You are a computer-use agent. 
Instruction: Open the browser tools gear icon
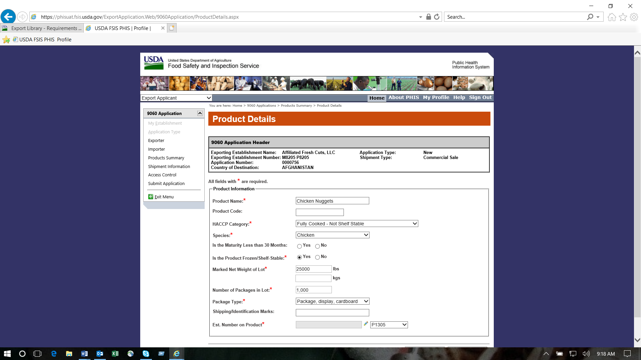(x=634, y=17)
